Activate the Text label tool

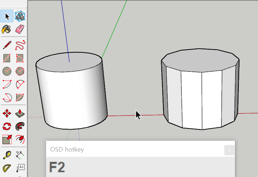20,168
